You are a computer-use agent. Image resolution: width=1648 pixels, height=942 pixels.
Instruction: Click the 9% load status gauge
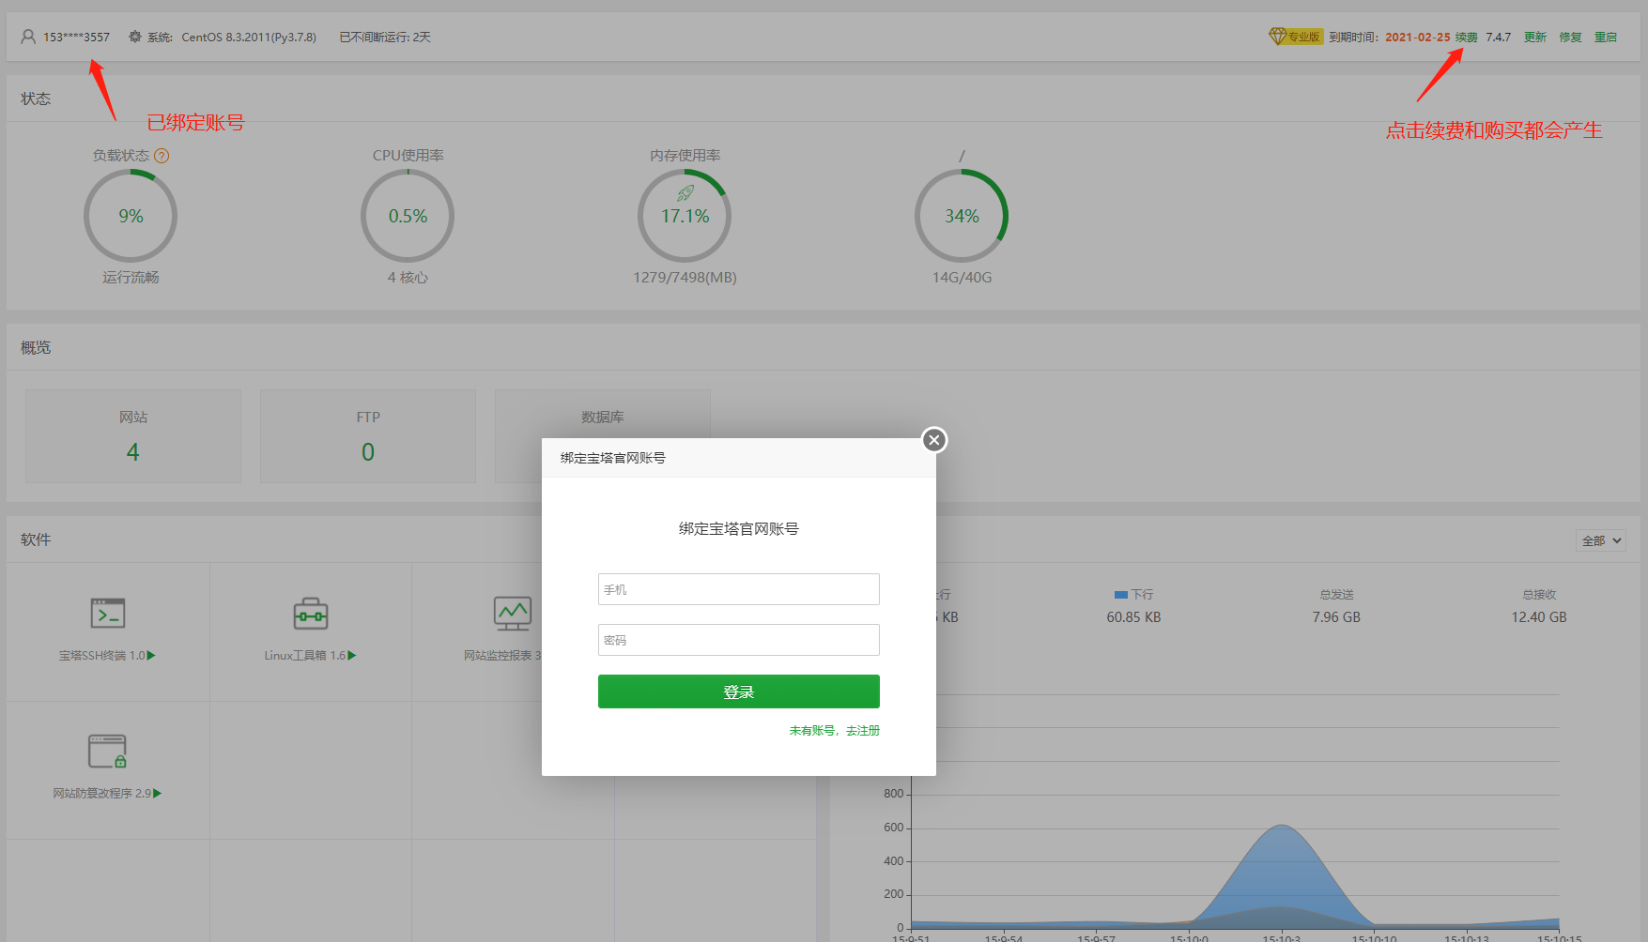click(131, 216)
